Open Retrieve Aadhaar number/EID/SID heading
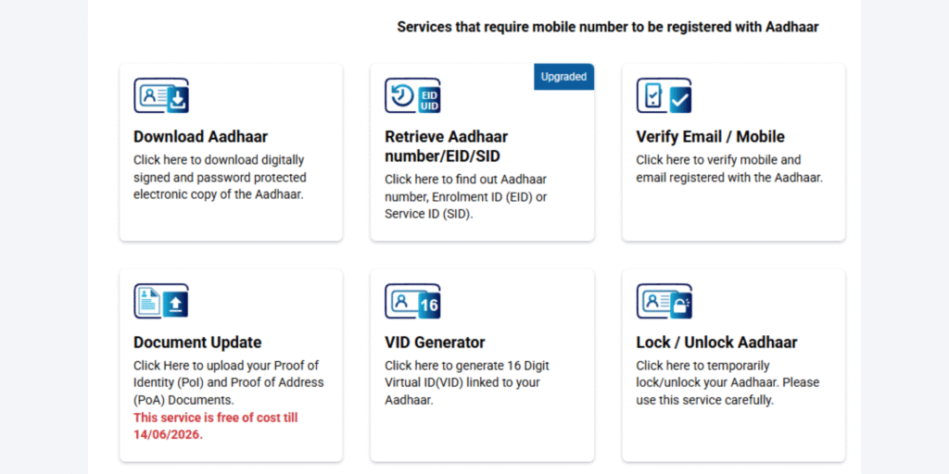This screenshot has height=474, width=949. tap(447, 146)
